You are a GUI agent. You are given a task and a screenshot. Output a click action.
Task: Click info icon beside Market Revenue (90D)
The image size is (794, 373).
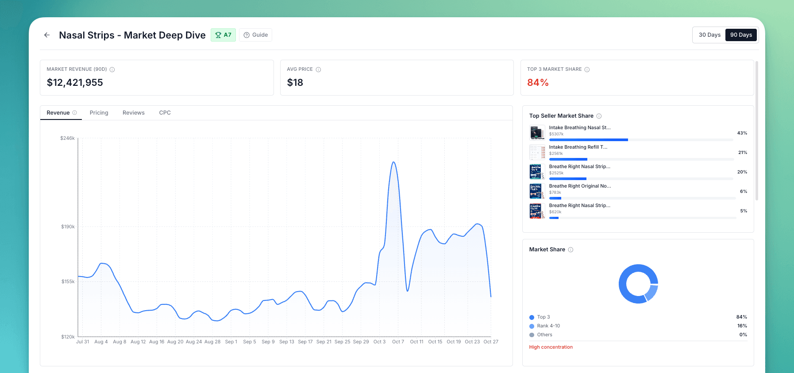112,69
